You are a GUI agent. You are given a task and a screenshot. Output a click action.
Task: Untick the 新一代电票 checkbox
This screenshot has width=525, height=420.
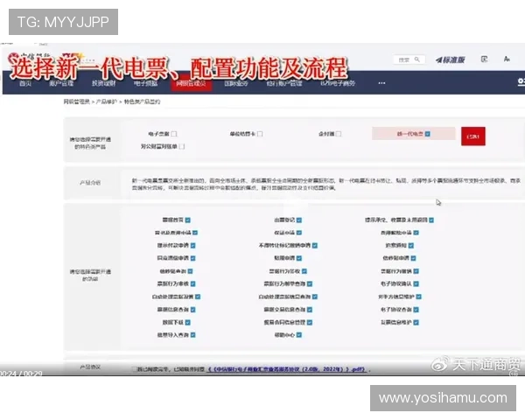click(x=428, y=134)
